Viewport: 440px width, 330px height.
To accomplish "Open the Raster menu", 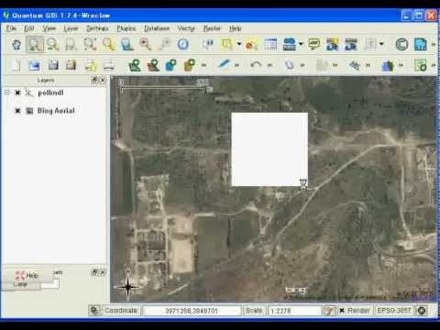I will click(x=212, y=28).
